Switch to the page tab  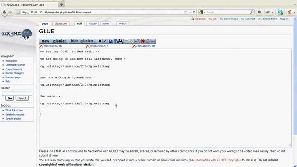(x=45, y=24)
